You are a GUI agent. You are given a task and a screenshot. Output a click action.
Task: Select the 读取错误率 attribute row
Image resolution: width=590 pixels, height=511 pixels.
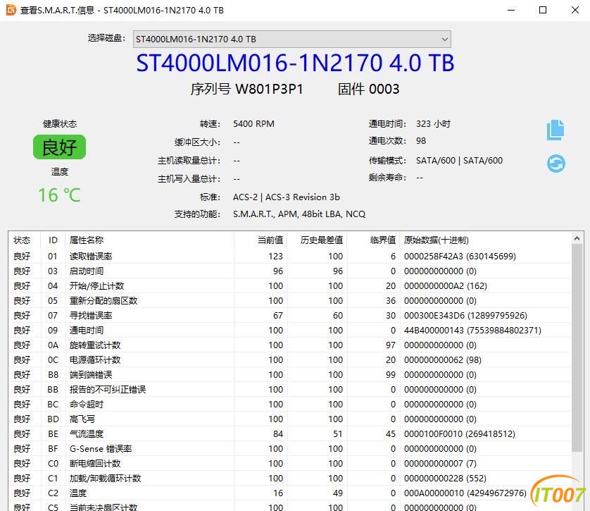click(x=289, y=257)
